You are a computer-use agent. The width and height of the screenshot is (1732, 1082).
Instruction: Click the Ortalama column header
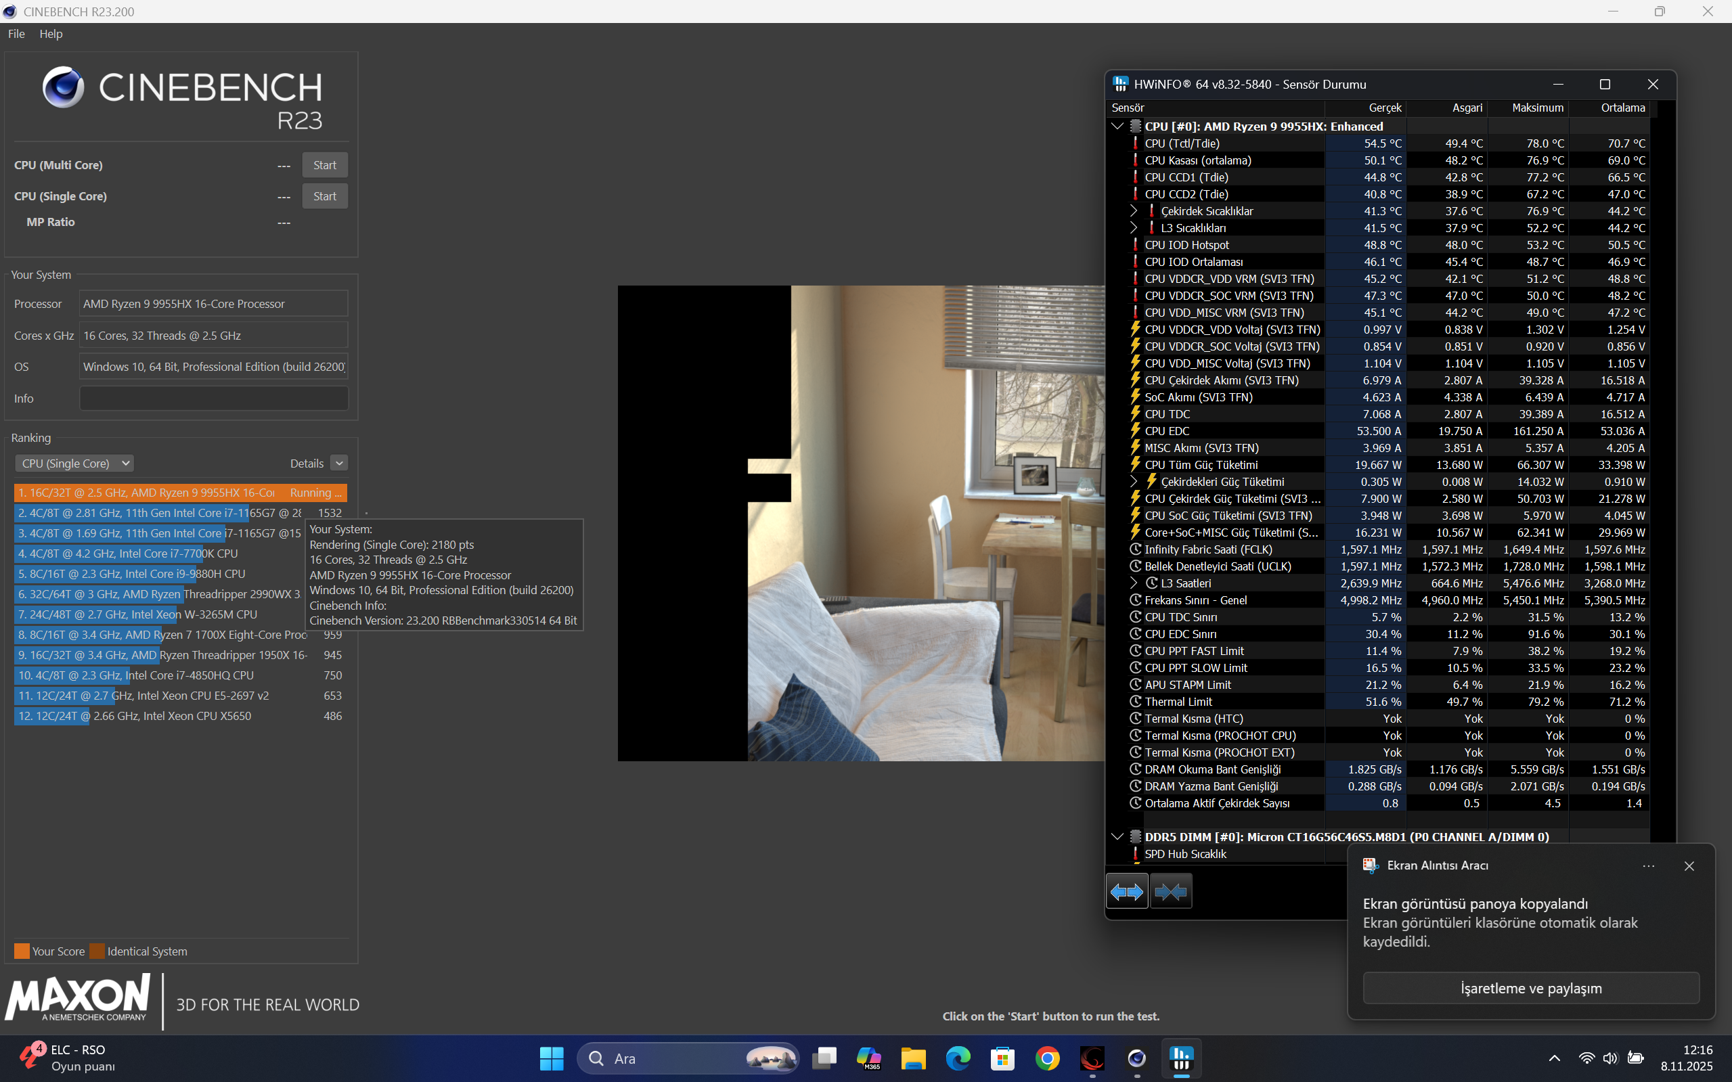click(1609, 108)
